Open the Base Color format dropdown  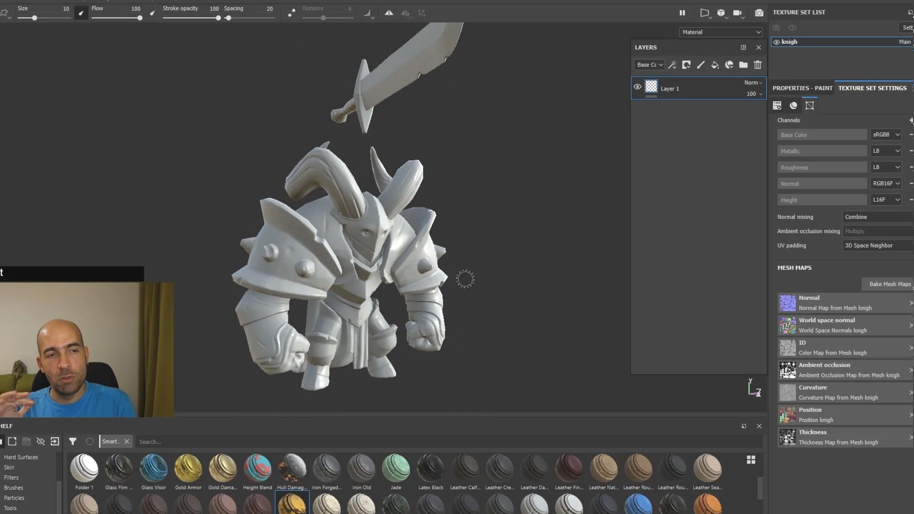[x=886, y=134]
